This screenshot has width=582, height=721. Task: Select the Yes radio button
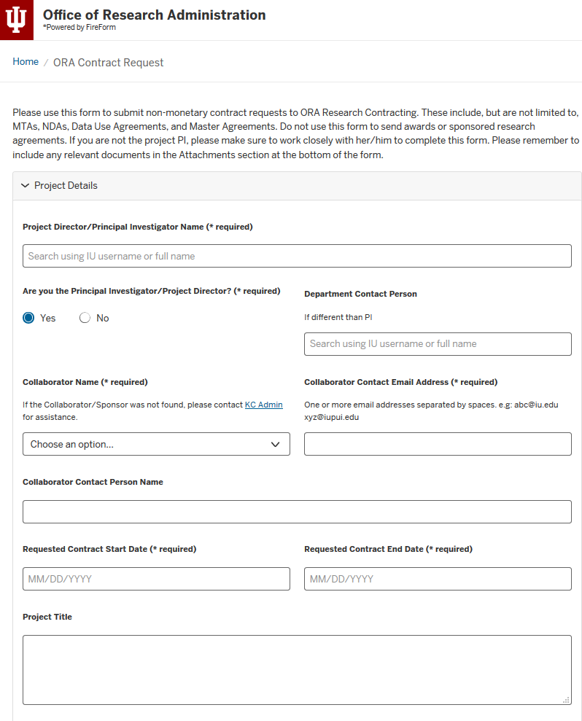click(28, 318)
